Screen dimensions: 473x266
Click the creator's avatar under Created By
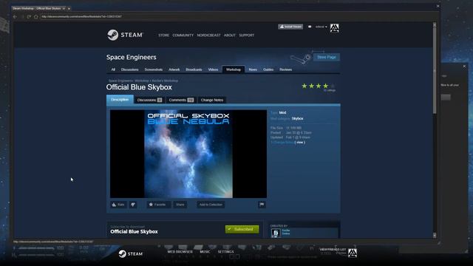[x=276, y=233]
